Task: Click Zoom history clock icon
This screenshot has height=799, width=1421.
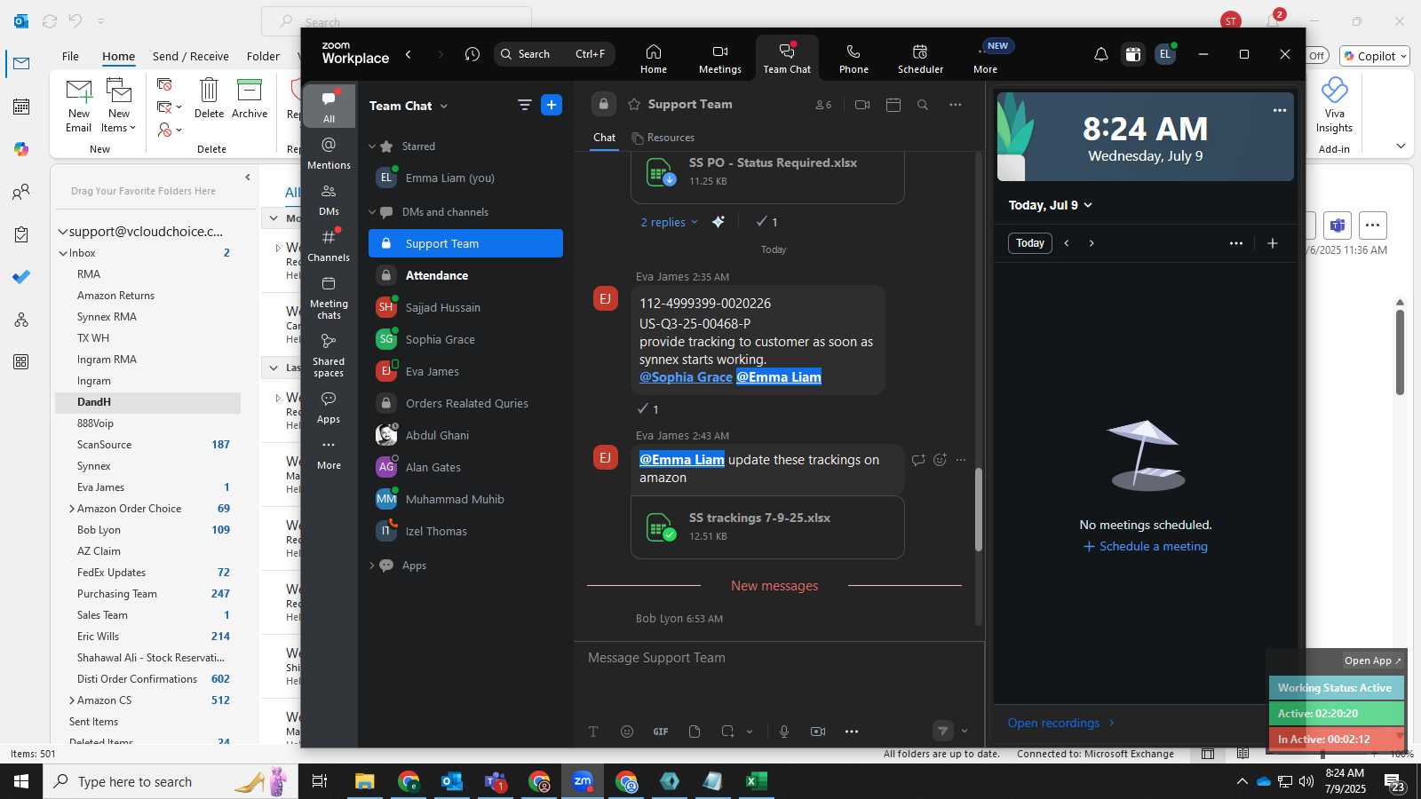Action: (472, 54)
